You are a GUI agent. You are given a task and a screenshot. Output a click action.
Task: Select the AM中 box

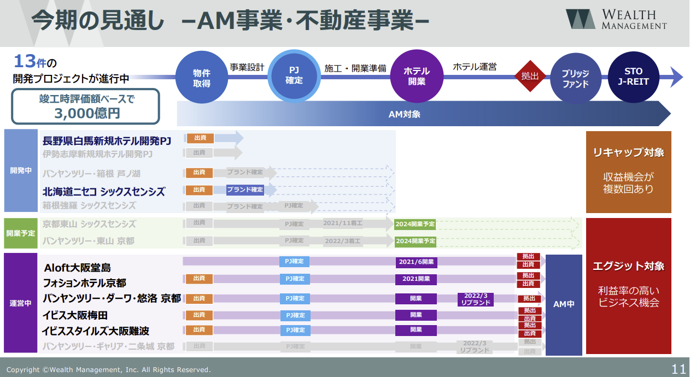point(564,304)
